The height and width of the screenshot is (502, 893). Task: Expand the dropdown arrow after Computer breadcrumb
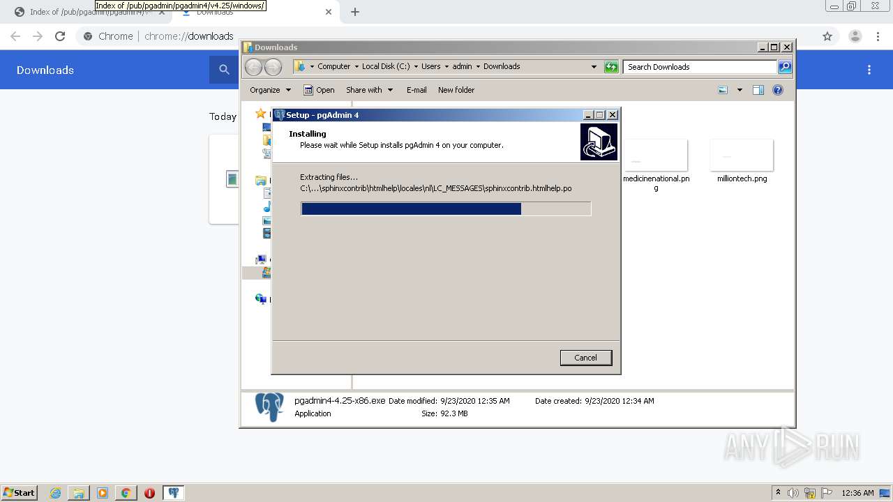[356, 67]
